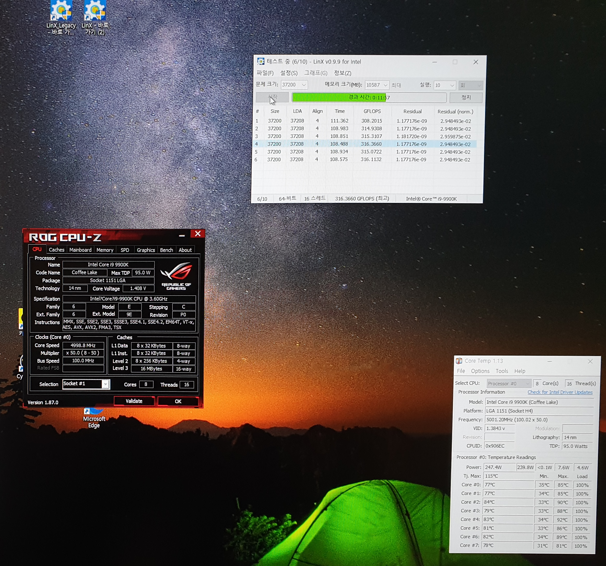
Task: Click the 16 스레드 status bar entry
Action: (x=315, y=198)
